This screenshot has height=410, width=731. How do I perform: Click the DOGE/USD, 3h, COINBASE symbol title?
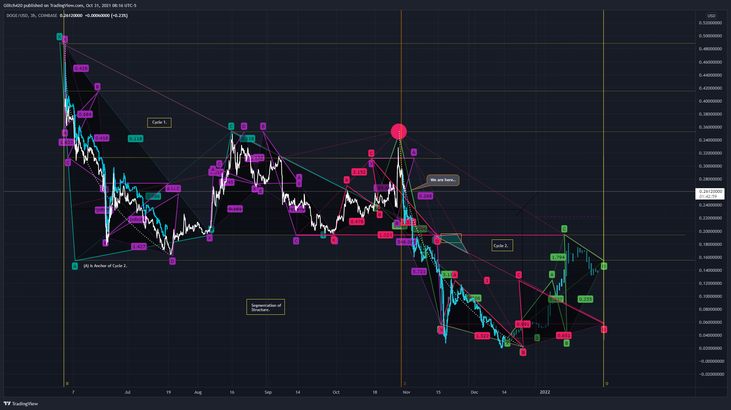coord(32,16)
